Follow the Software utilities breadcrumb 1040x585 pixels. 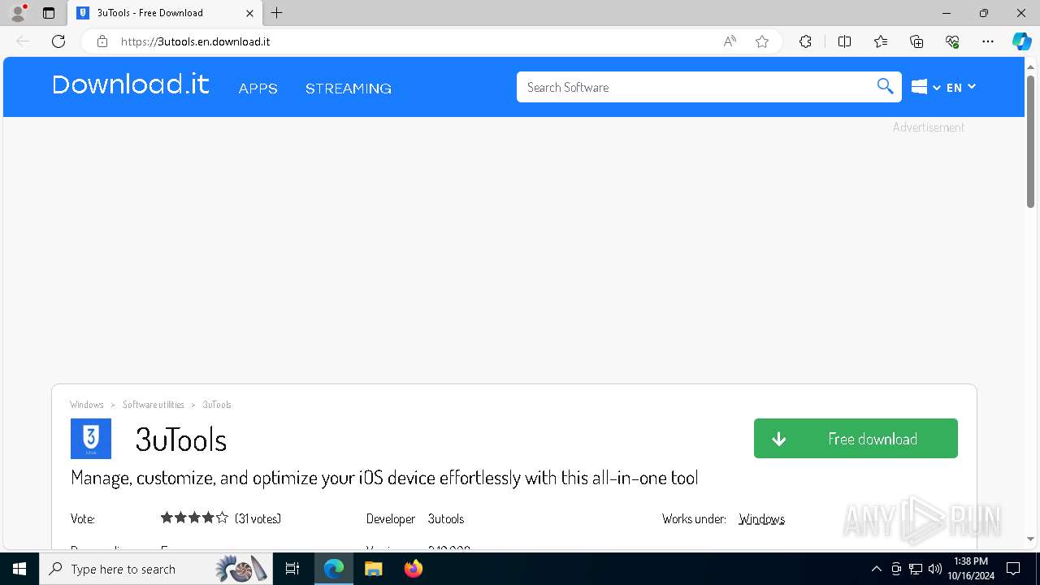(153, 405)
